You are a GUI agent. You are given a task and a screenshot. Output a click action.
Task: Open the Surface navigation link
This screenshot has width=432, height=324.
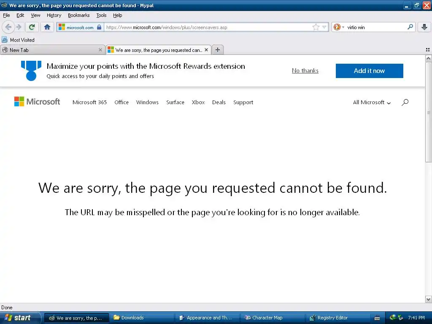175,102
